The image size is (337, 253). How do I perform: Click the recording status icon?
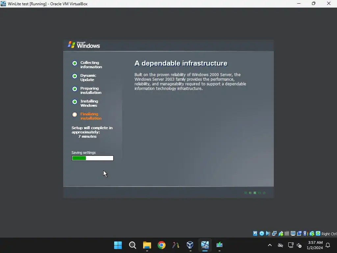299,234
